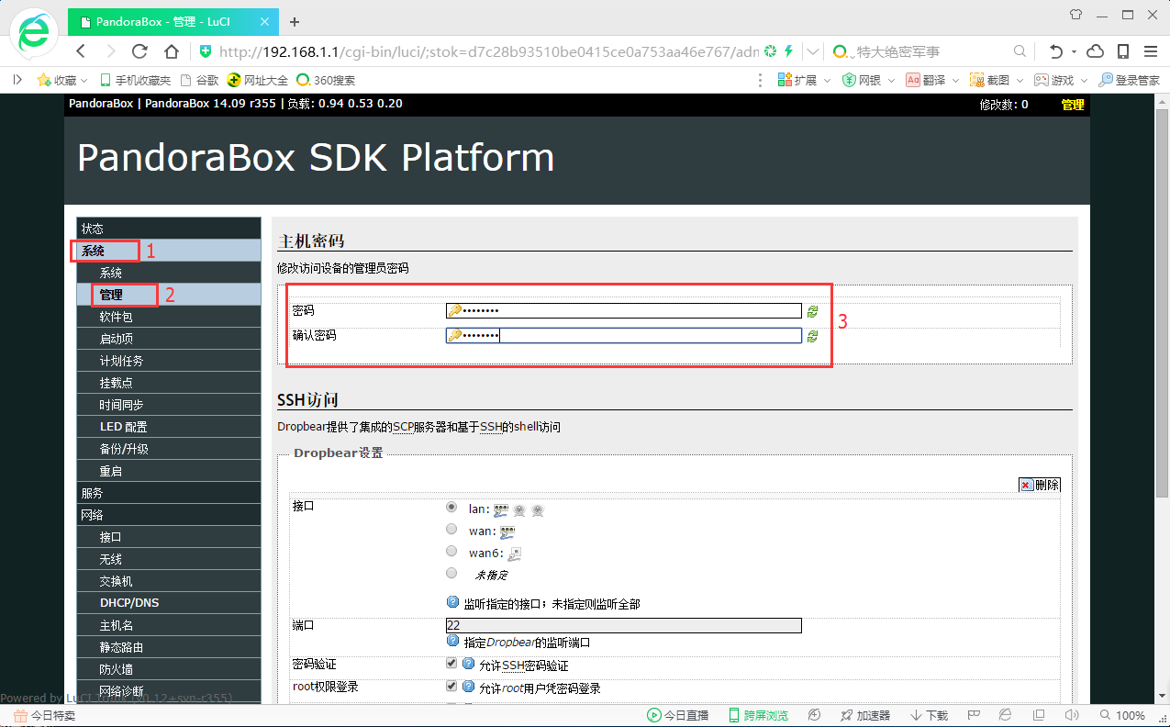Click the undo closed tab icon
1170x727 pixels.
[1056, 51]
